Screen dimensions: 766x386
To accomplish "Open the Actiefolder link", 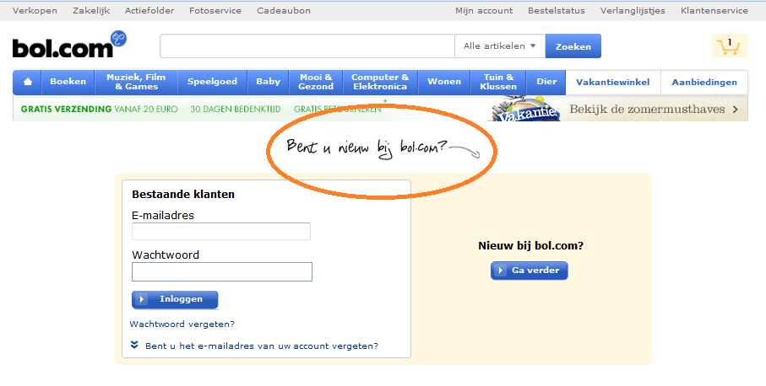I will tap(149, 11).
